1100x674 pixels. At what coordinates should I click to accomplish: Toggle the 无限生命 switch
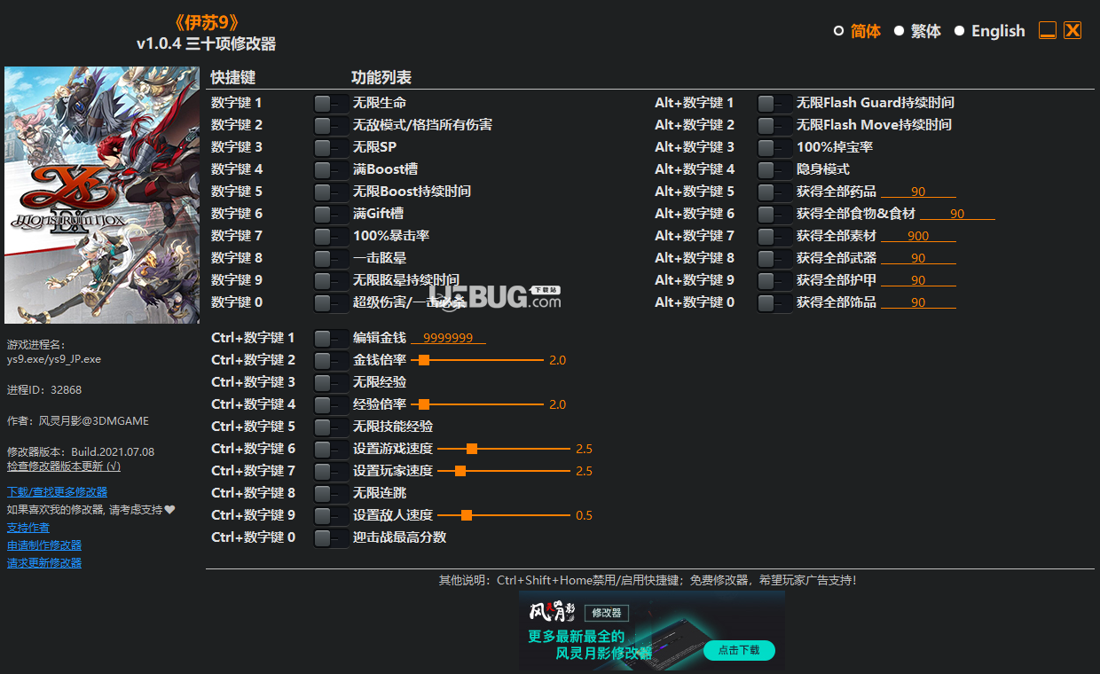(331, 104)
